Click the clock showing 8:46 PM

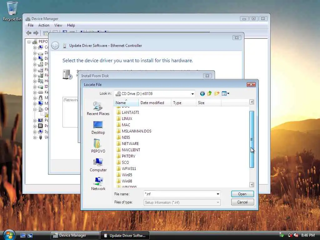click(308, 235)
